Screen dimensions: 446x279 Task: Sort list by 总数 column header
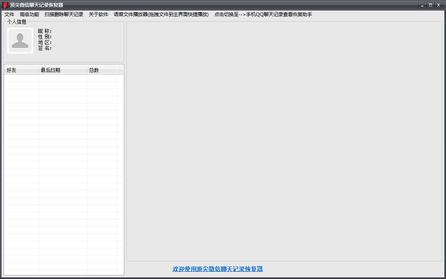(x=102, y=70)
